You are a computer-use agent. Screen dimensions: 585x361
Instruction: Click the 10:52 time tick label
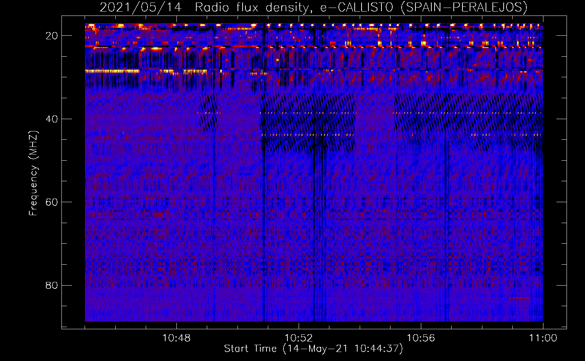point(299,338)
